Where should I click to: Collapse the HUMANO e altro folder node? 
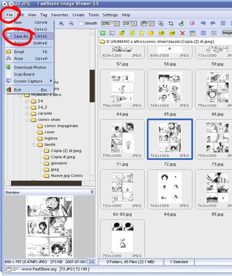pos(20,95)
